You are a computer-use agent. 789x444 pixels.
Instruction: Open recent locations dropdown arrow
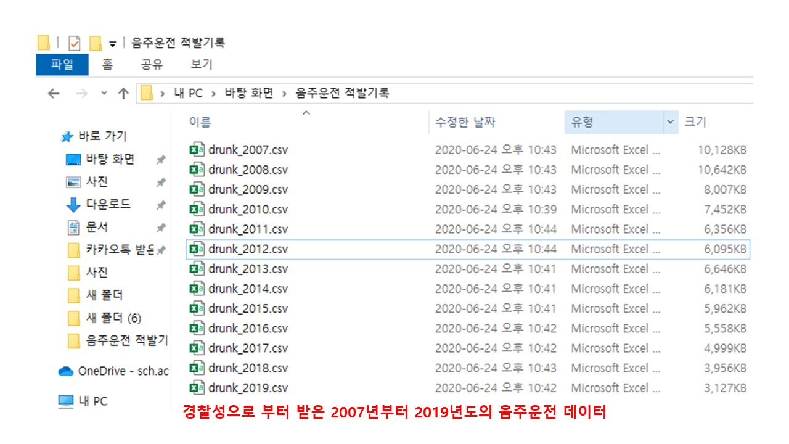[x=104, y=93]
